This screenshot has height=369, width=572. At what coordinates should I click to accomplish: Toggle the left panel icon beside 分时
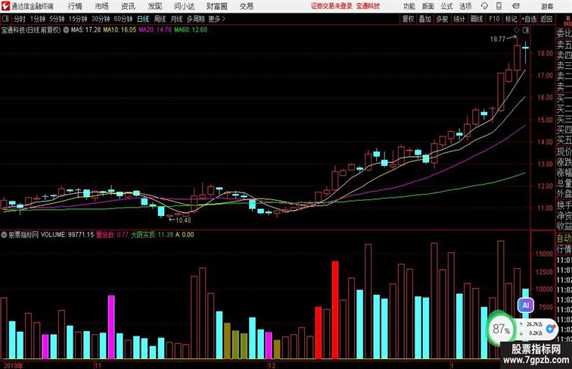coord(5,19)
